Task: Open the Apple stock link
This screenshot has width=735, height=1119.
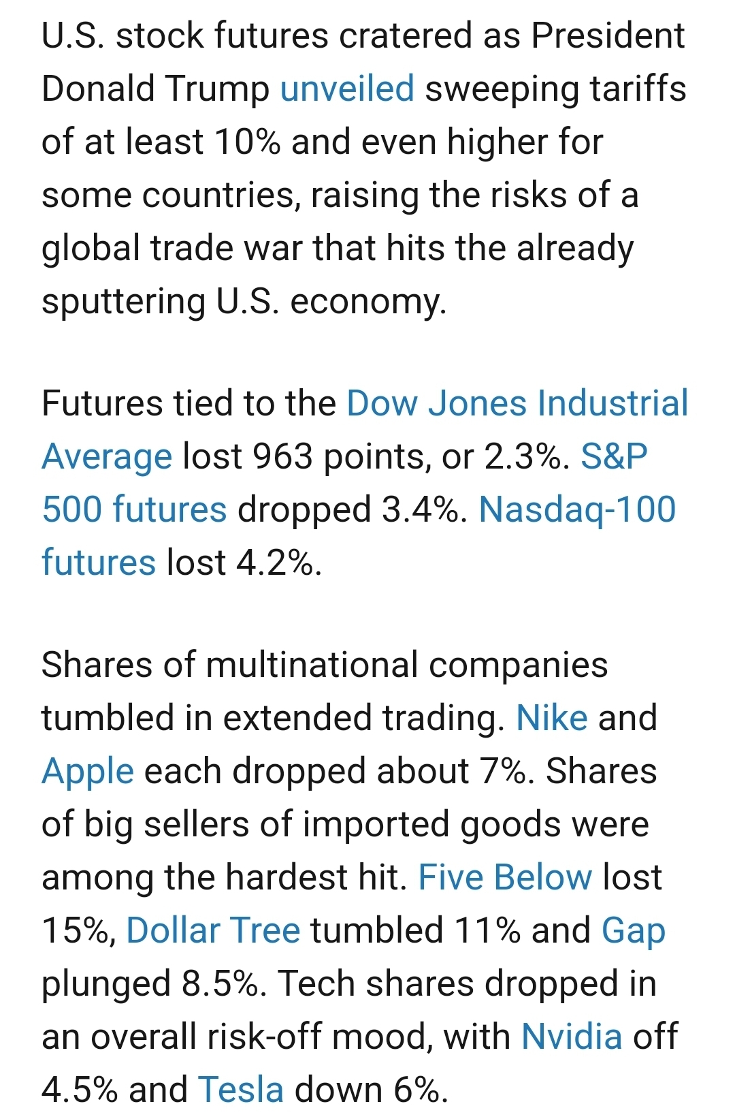Action: point(88,771)
